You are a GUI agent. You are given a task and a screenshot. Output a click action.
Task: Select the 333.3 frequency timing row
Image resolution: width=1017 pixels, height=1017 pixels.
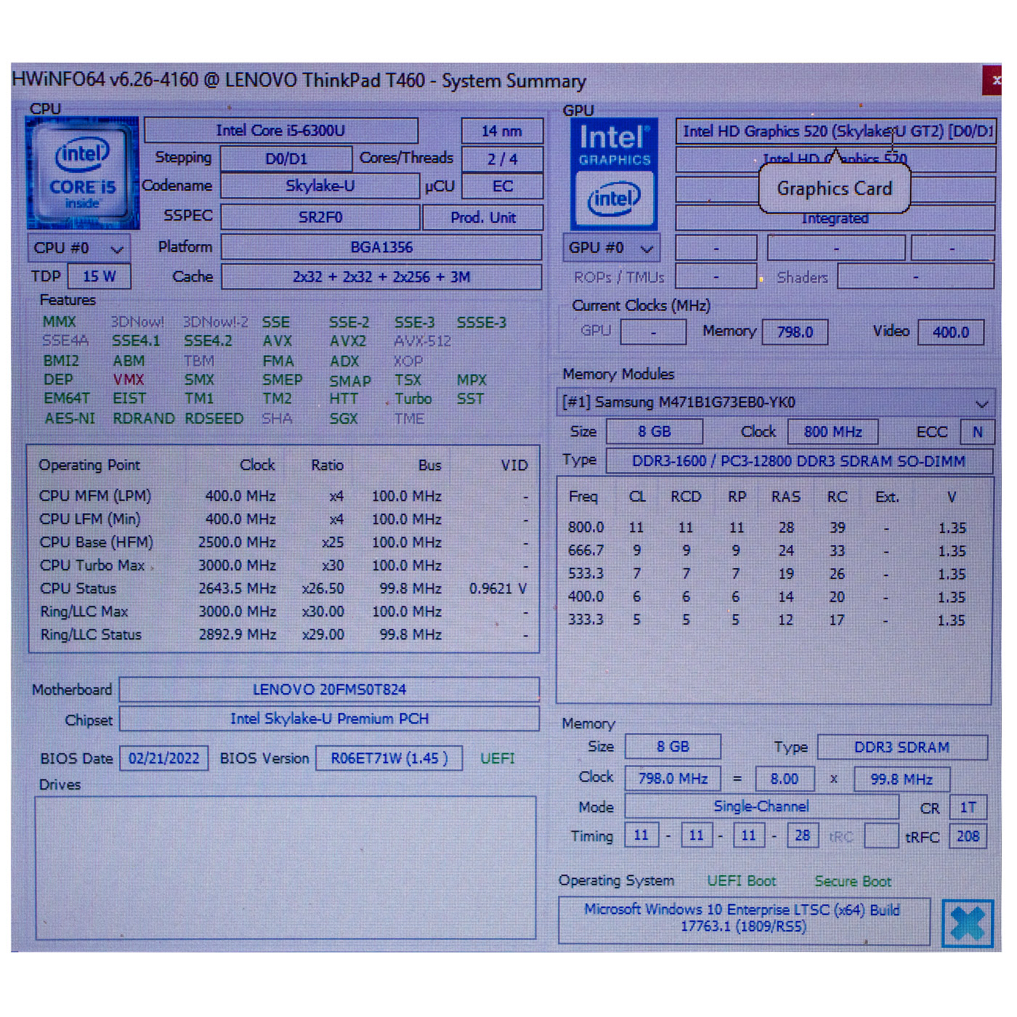(774, 620)
